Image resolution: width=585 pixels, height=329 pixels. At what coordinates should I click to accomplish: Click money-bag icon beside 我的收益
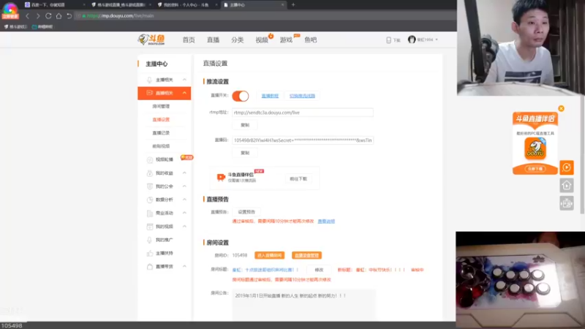click(150, 173)
